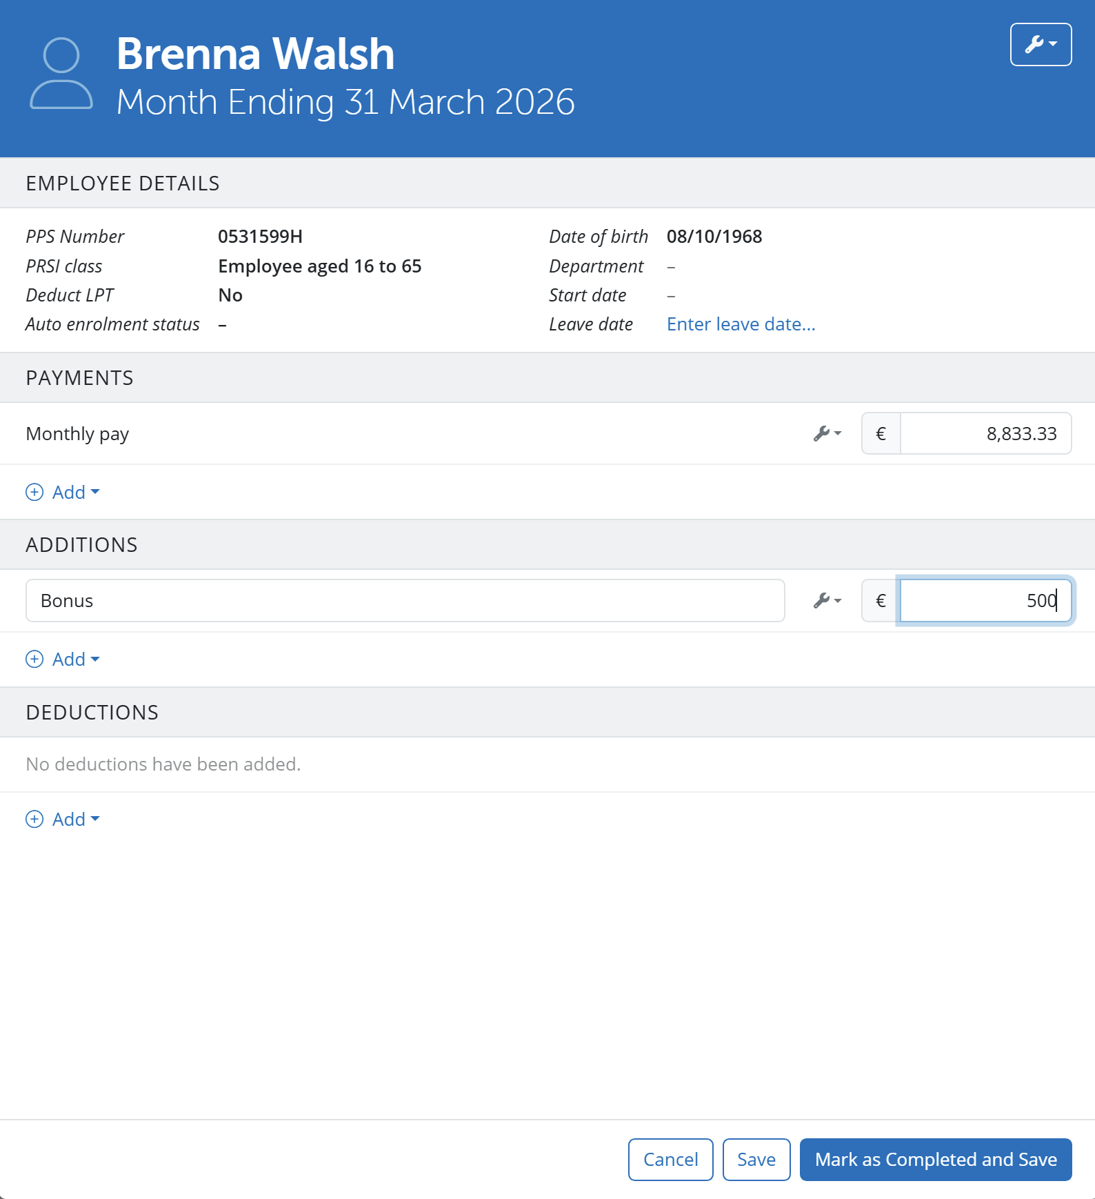Click the Brenna Walsh name heading
The height and width of the screenshot is (1199, 1095).
point(255,54)
